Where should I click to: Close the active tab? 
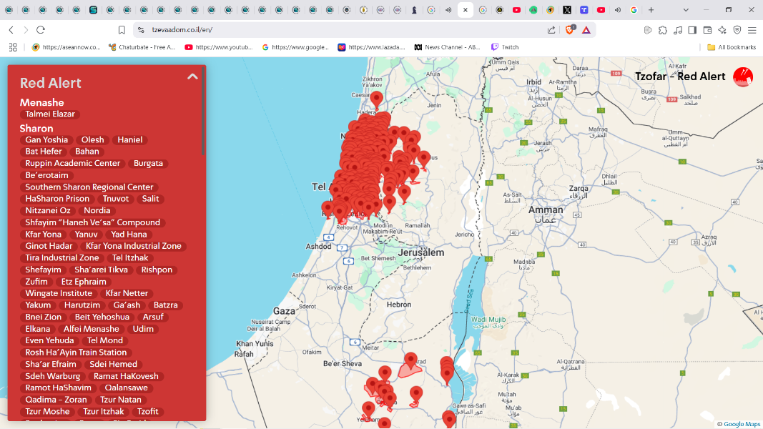pyautogui.click(x=466, y=10)
